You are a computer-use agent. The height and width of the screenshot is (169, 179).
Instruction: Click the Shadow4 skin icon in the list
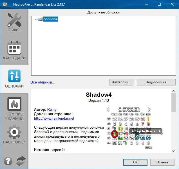pyautogui.click(x=40, y=19)
